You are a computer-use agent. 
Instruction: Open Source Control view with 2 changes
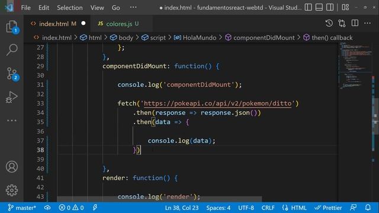tap(12, 73)
